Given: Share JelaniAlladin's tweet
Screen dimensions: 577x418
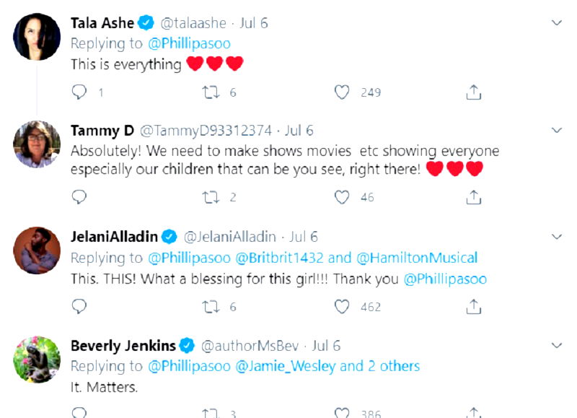Looking at the screenshot, I should [474, 307].
